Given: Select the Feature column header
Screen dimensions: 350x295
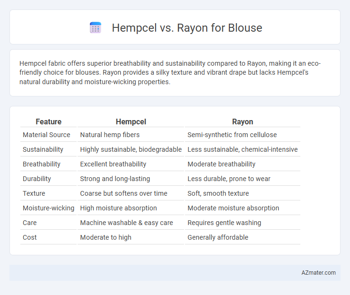Looking at the screenshot, I should tap(48, 121).
